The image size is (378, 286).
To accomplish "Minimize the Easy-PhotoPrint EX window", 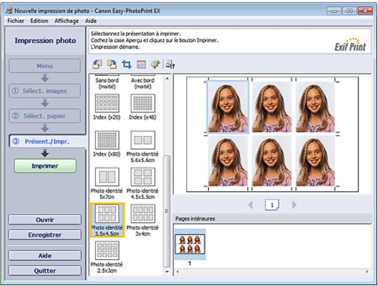I will pos(334,11).
